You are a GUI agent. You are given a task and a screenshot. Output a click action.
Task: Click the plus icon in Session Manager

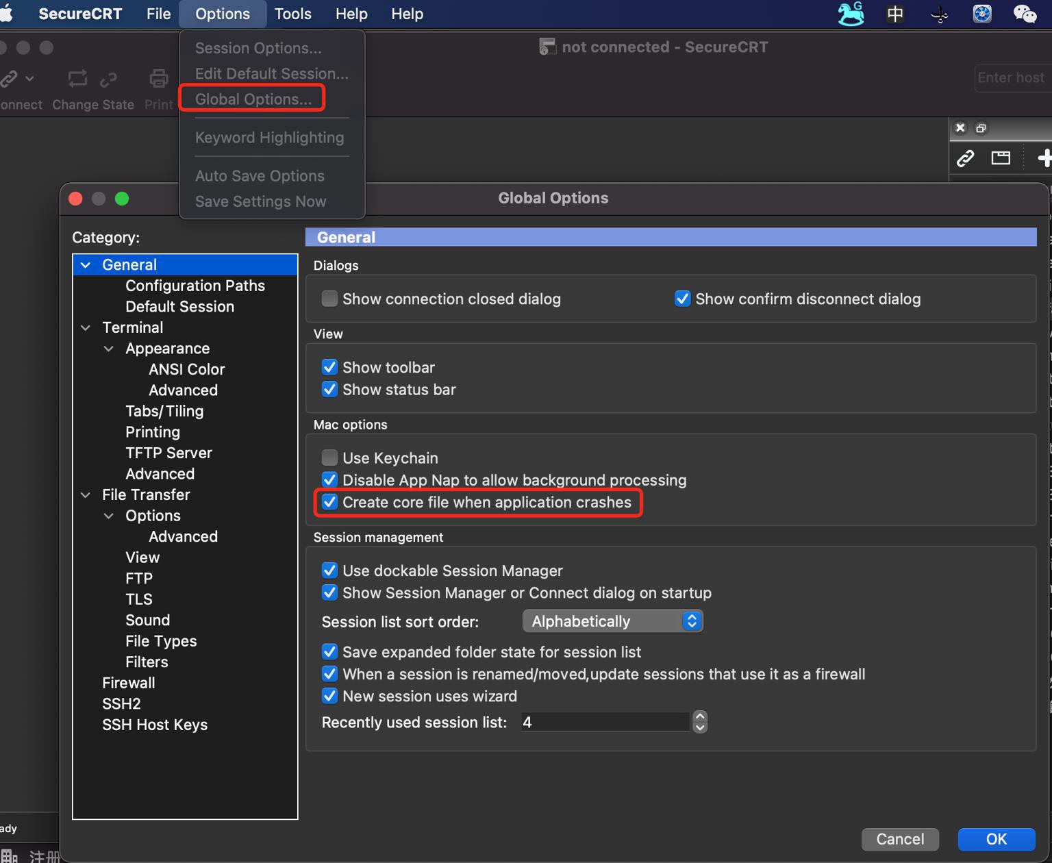click(1044, 158)
